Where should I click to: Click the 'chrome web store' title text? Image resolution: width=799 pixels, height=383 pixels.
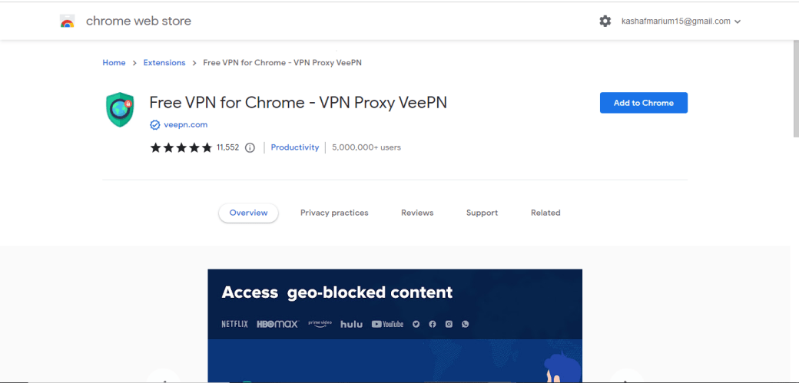click(x=138, y=21)
